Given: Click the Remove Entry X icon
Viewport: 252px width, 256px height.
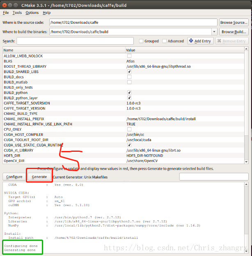Looking at the screenshot, I should point(219,41).
